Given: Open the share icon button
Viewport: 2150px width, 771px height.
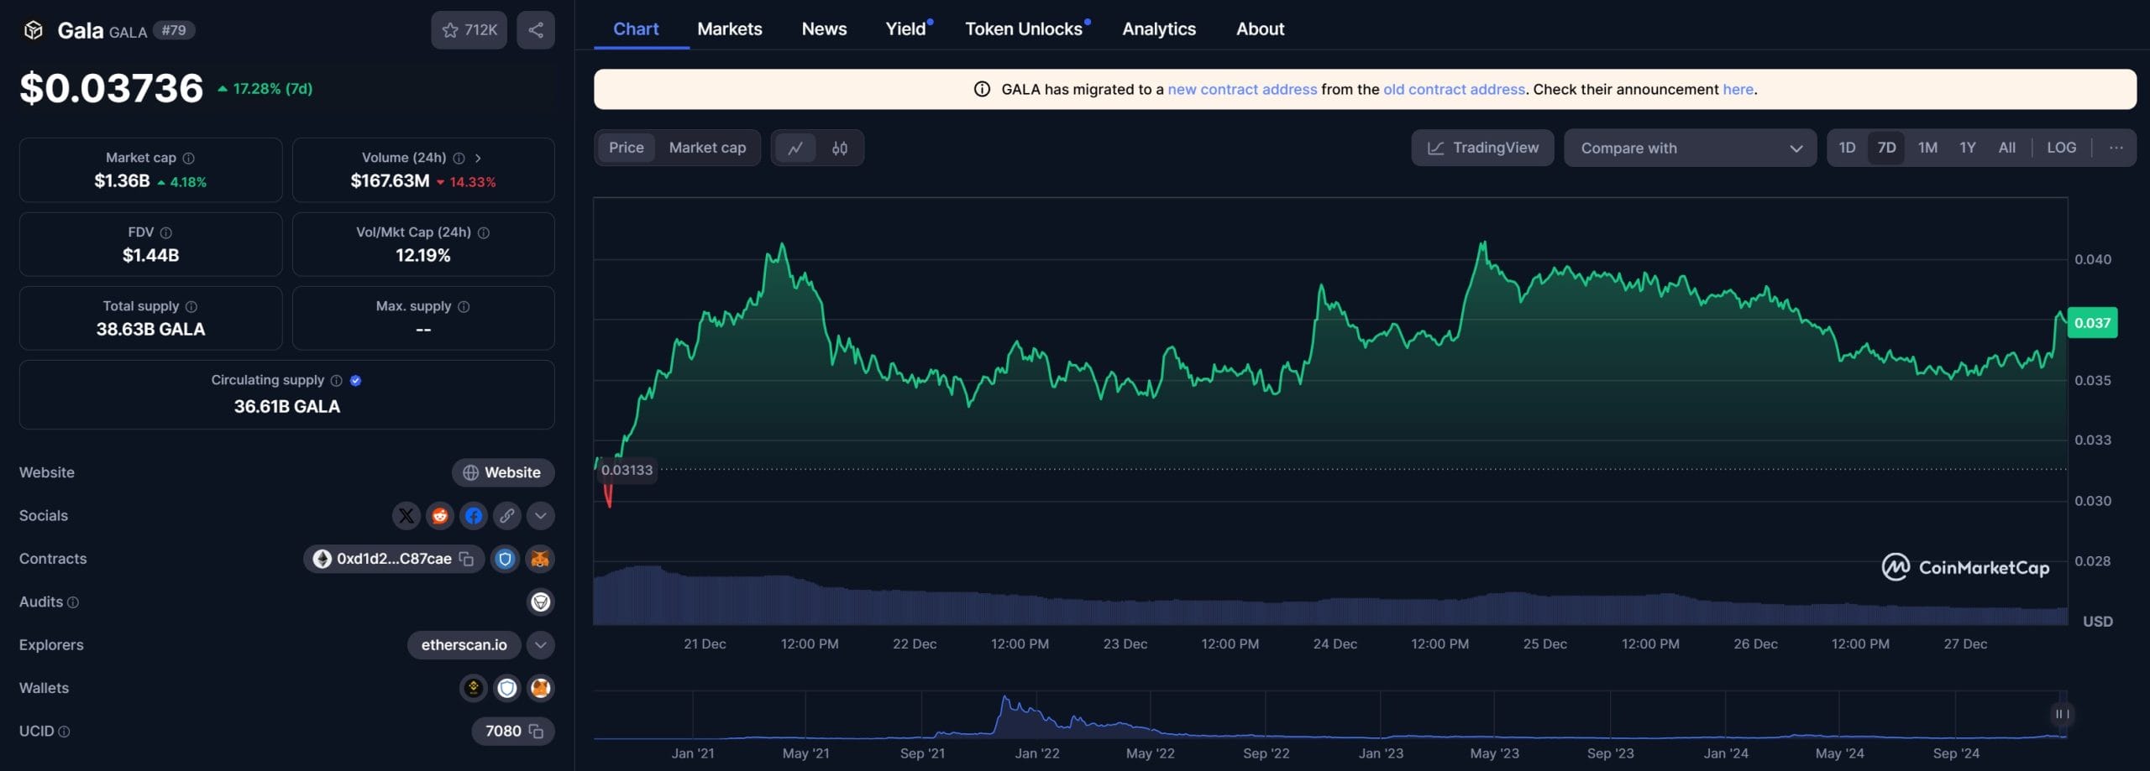Looking at the screenshot, I should point(536,30).
